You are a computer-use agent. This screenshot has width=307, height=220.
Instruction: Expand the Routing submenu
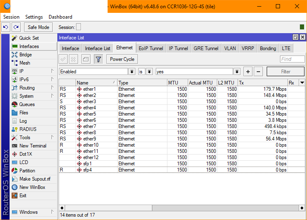tap(52, 87)
